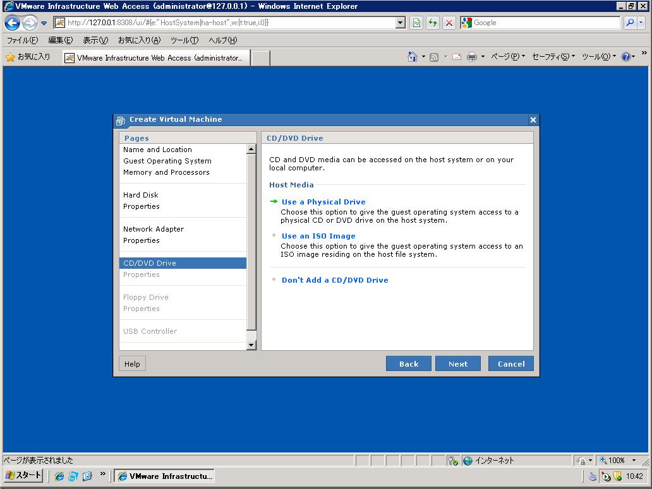Expand the command bar overflow chevron
This screenshot has height=489, width=652.
click(644, 53)
